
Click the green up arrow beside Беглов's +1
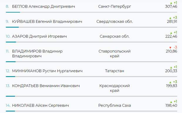click(171, 3)
